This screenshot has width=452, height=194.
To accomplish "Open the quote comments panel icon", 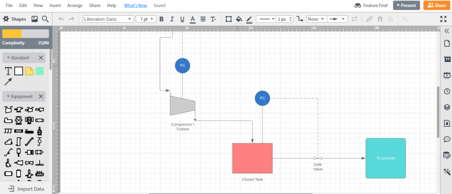I will pos(447,60).
